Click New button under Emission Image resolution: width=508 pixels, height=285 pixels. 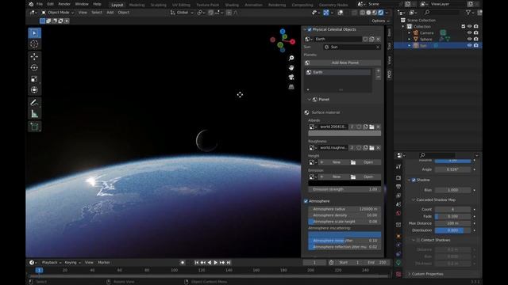[337, 177]
